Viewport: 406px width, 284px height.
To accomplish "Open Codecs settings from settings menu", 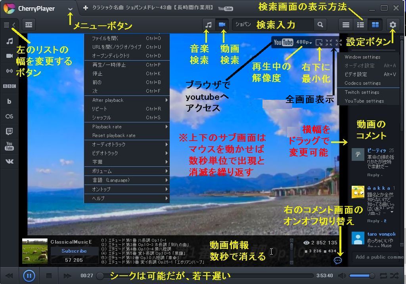I will [368, 83].
